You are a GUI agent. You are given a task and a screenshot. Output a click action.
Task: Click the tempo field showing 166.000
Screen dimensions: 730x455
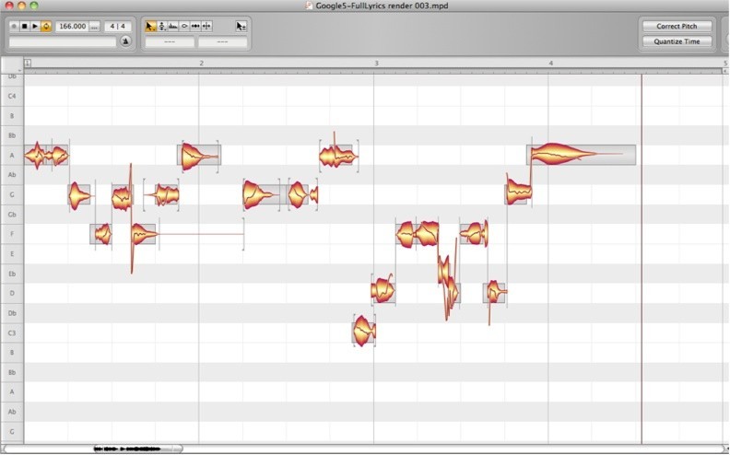[72, 27]
